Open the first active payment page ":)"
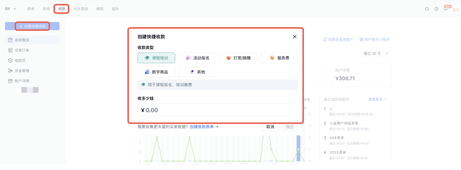The width and height of the screenshot is (461, 170). (x=331, y=109)
